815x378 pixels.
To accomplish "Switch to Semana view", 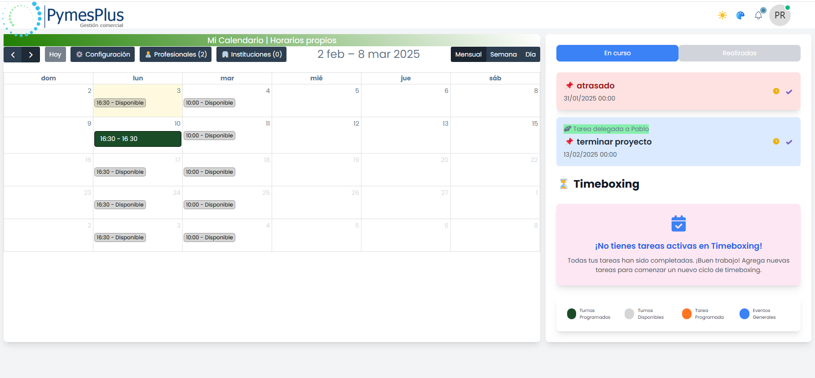I will pyautogui.click(x=503, y=55).
